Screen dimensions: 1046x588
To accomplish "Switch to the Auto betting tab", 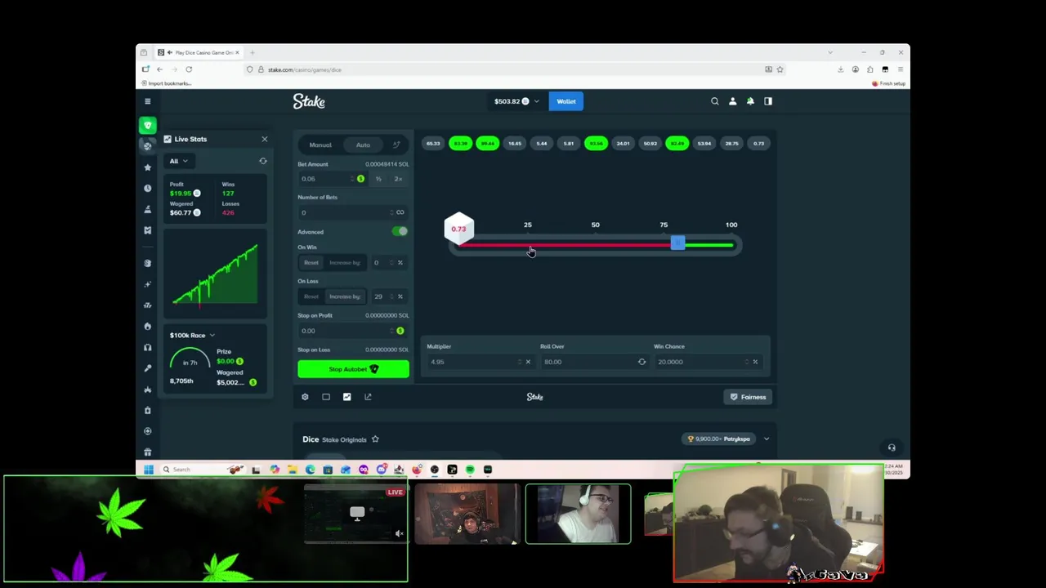I will point(363,145).
